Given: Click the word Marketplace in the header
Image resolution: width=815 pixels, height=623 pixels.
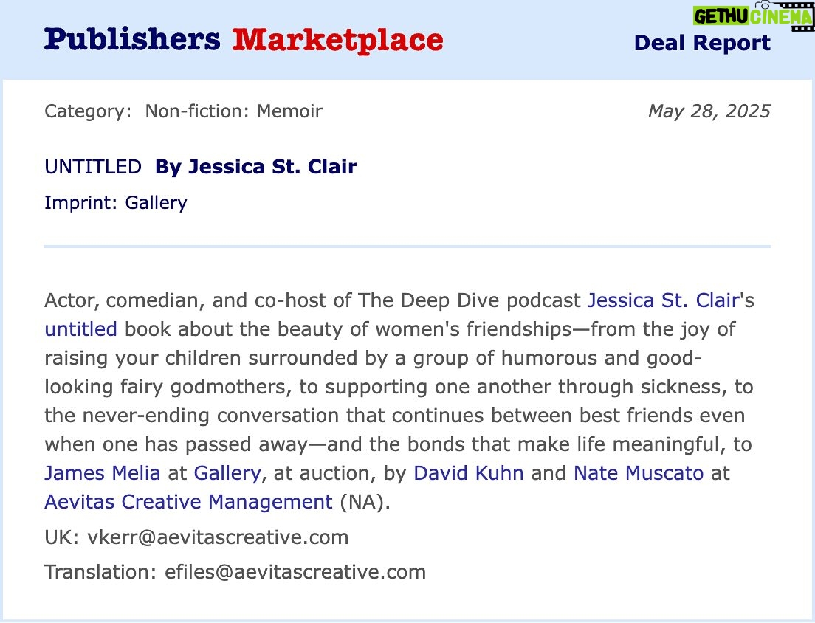Looking at the screenshot, I should click(x=338, y=40).
